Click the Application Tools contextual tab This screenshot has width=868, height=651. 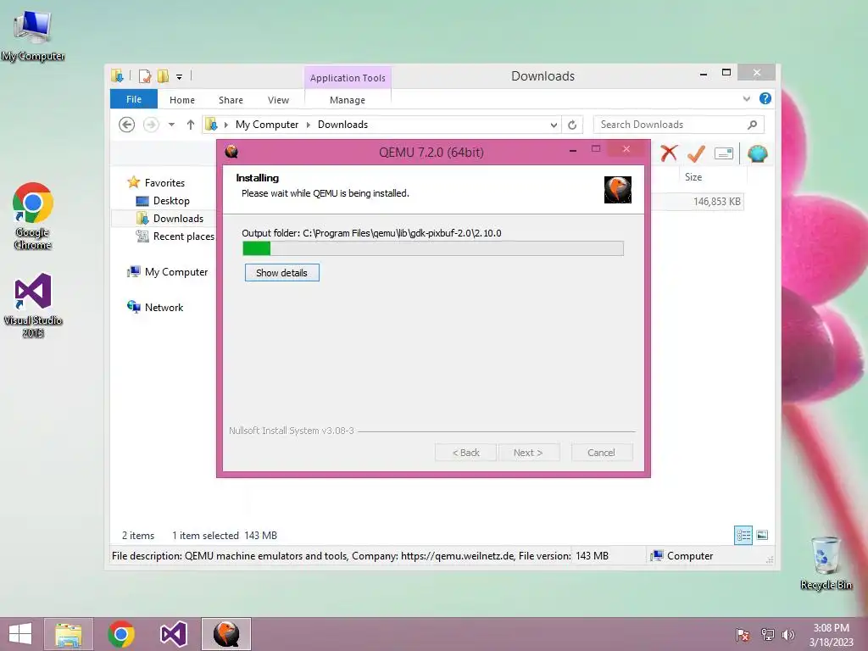(348, 78)
